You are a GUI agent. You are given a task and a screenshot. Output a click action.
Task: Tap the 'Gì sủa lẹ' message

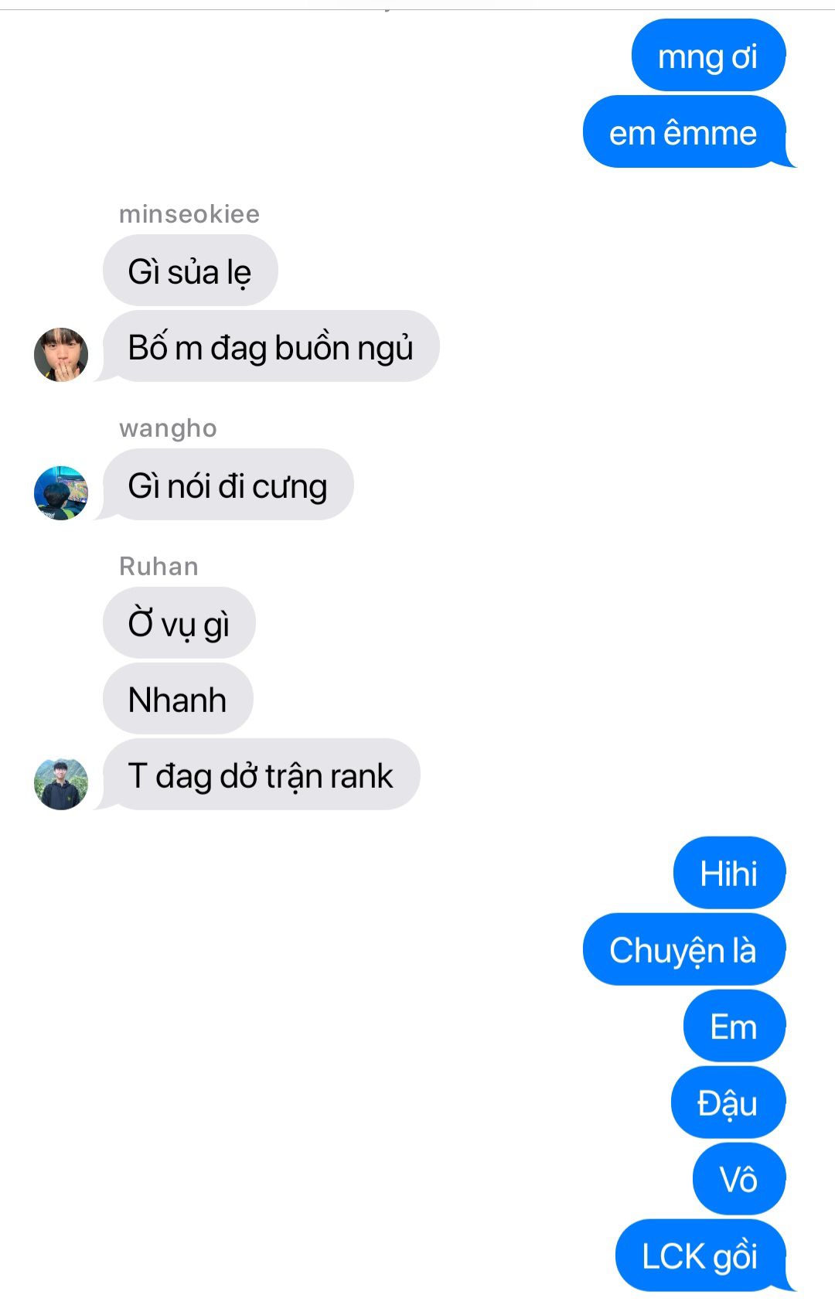click(x=190, y=271)
